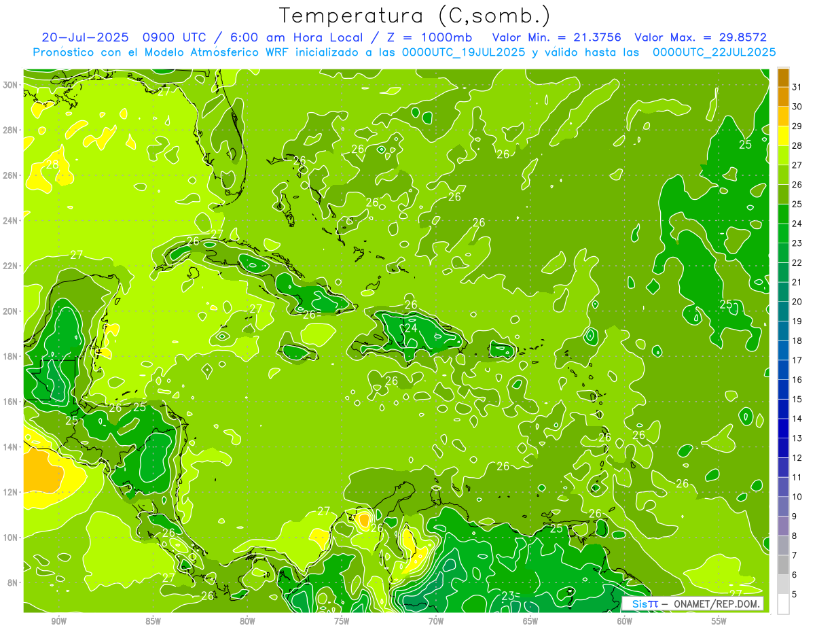Click the '10N' latitude axis label
Viewport: 815px width, 630px height.
click(12, 537)
